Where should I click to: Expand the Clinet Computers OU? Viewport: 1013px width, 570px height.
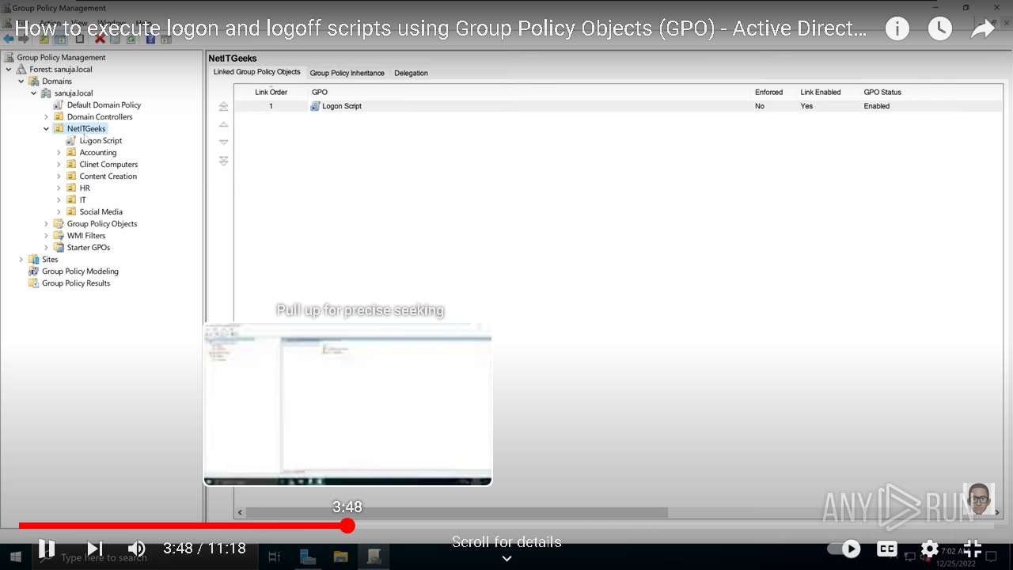coord(59,165)
